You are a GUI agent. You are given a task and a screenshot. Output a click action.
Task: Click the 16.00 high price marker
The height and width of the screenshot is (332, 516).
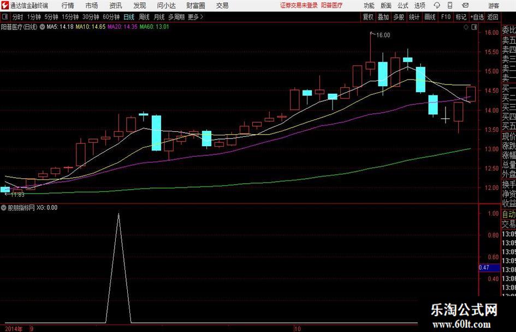coord(383,35)
